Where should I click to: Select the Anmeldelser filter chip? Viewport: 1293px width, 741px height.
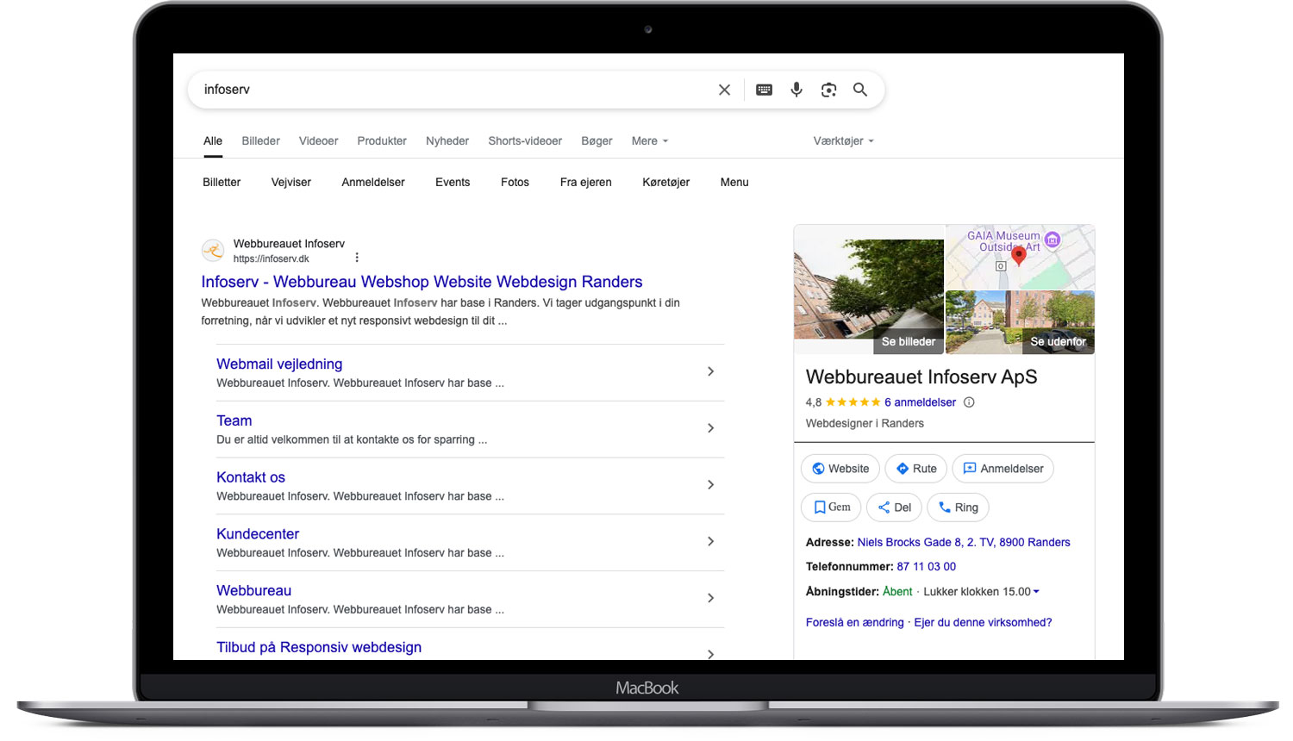[x=373, y=183]
